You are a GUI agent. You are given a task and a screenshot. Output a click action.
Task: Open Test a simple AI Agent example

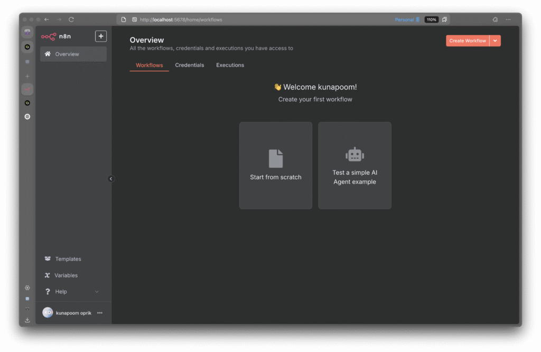coord(355,166)
